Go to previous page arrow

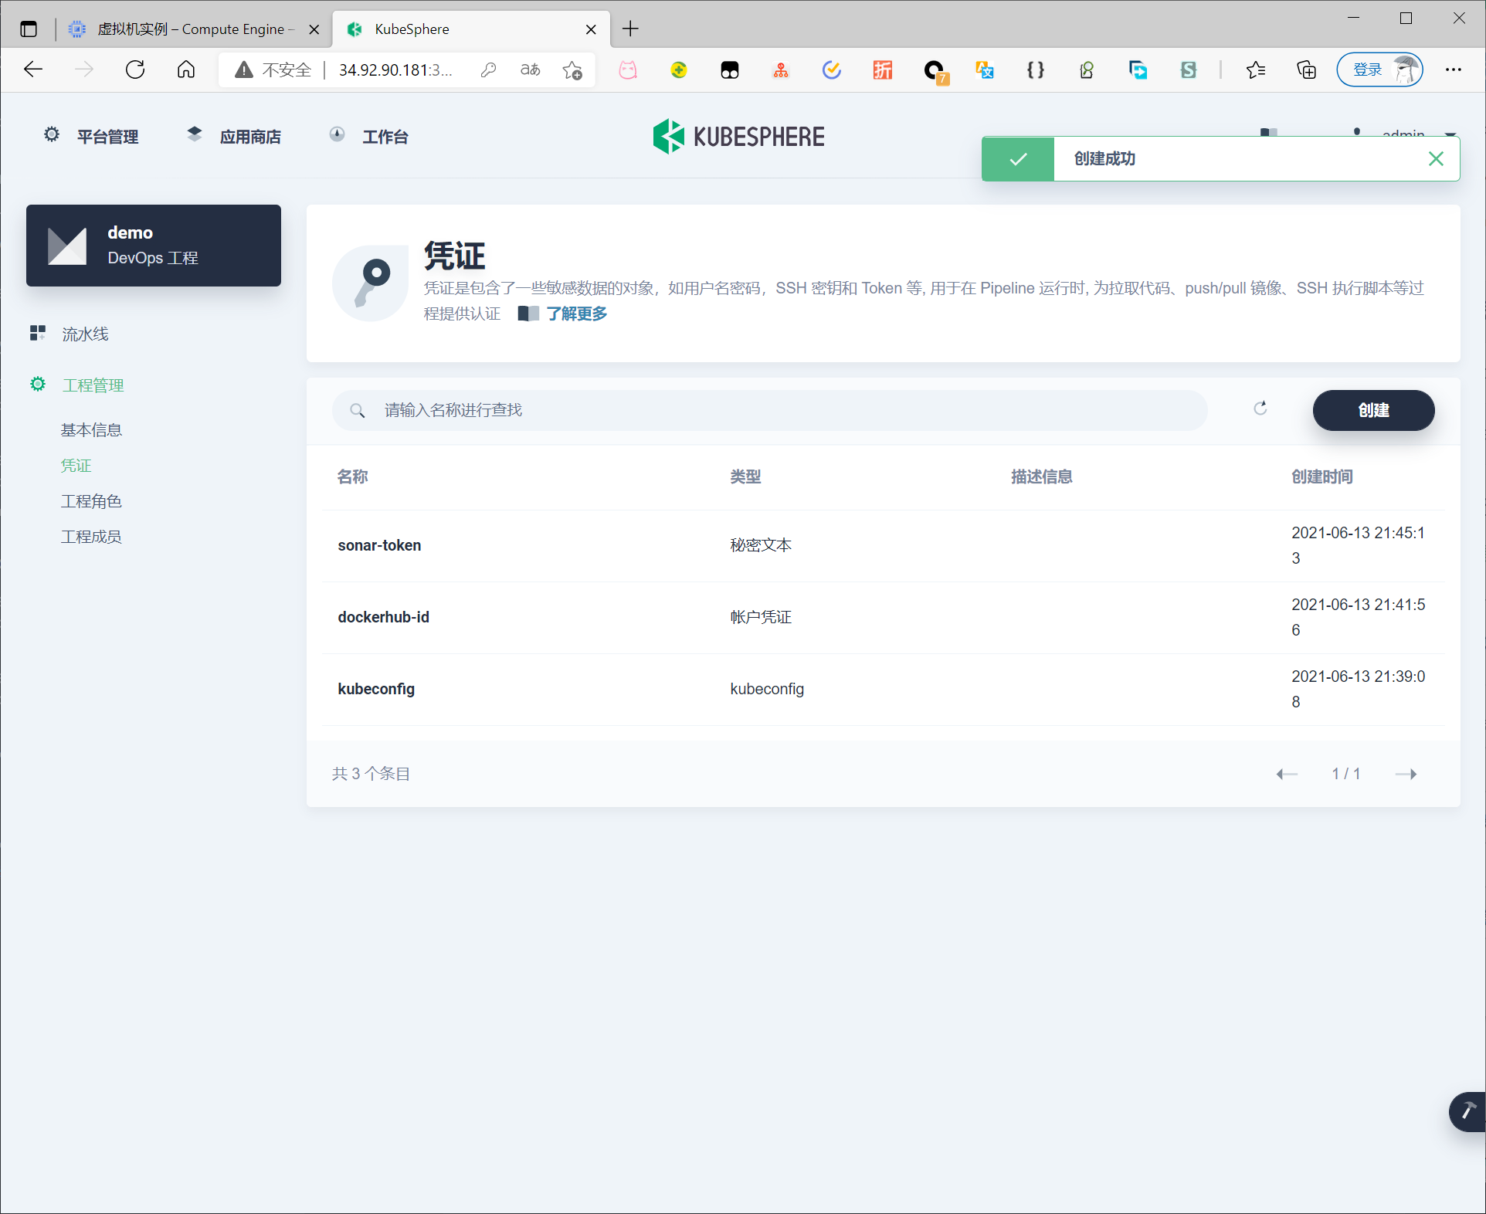click(1287, 774)
